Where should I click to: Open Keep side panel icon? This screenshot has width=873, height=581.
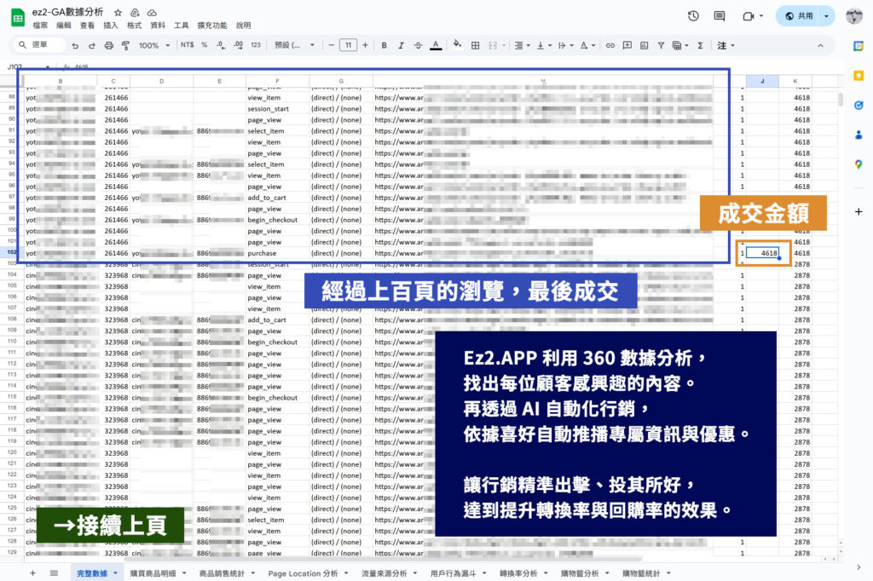[859, 76]
